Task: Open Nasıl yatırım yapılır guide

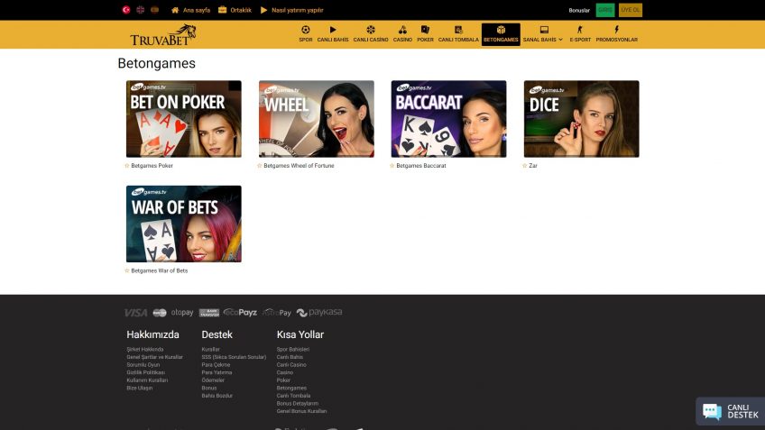Action: 291,10
